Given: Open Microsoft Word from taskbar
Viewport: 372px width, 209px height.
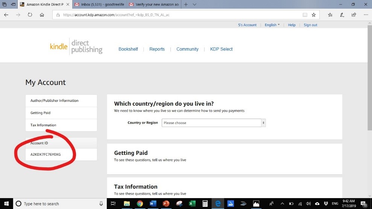Looking at the screenshot, I should coord(153,204).
